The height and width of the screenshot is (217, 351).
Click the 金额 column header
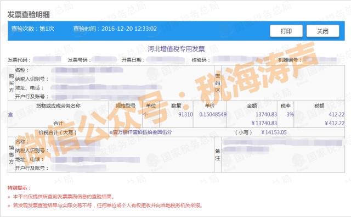pos(252,105)
